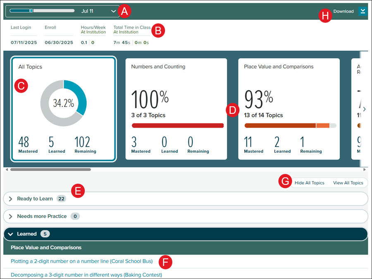Click the horizontal scrollbar under topic cards
The width and height of the screenshot is (372, 279).
pos(50,169)
